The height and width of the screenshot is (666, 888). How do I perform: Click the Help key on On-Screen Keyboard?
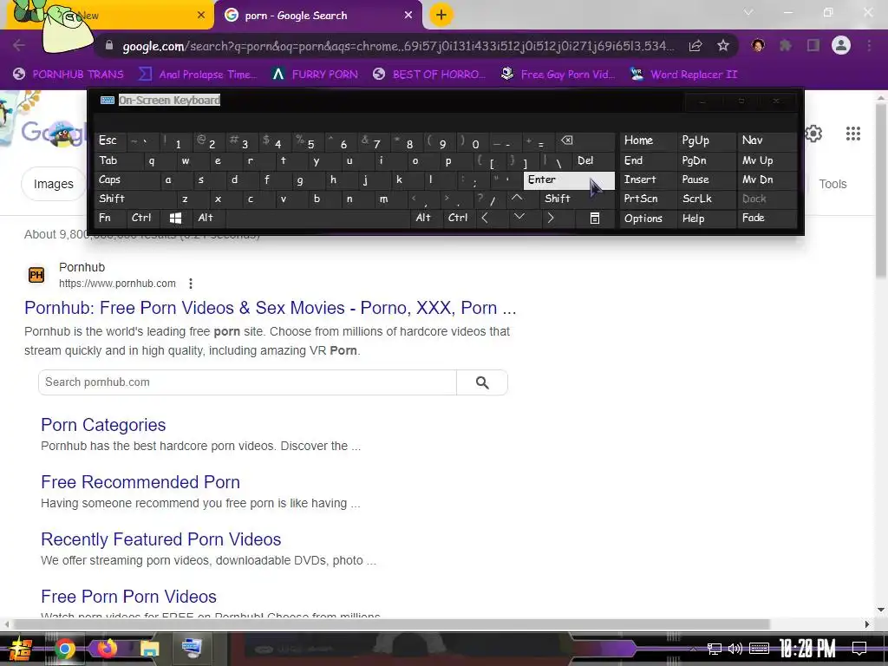pyautogui.click(x=706, y=218)
